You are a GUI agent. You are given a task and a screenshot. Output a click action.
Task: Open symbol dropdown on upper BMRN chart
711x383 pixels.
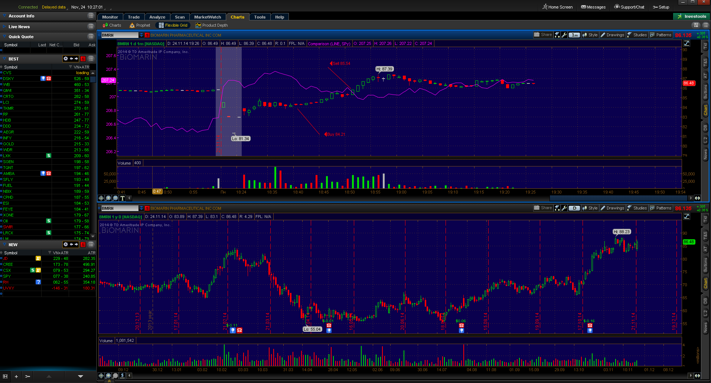[x=141, y=35]
